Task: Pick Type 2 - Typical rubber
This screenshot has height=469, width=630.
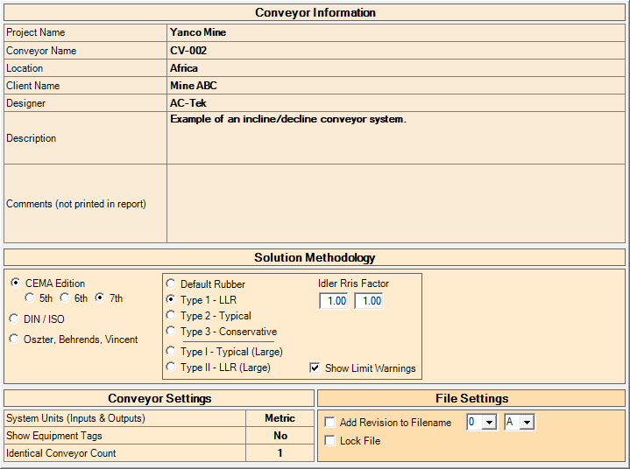Action: tap(171, 316)
